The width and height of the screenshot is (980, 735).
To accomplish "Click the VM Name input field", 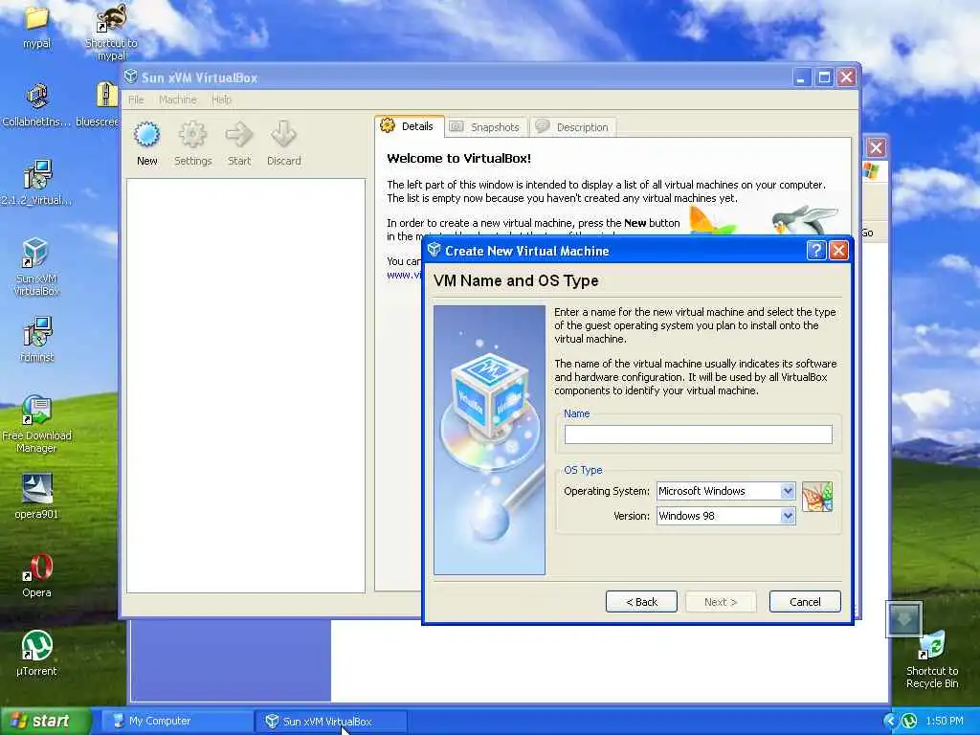I will tap(698, 434).
